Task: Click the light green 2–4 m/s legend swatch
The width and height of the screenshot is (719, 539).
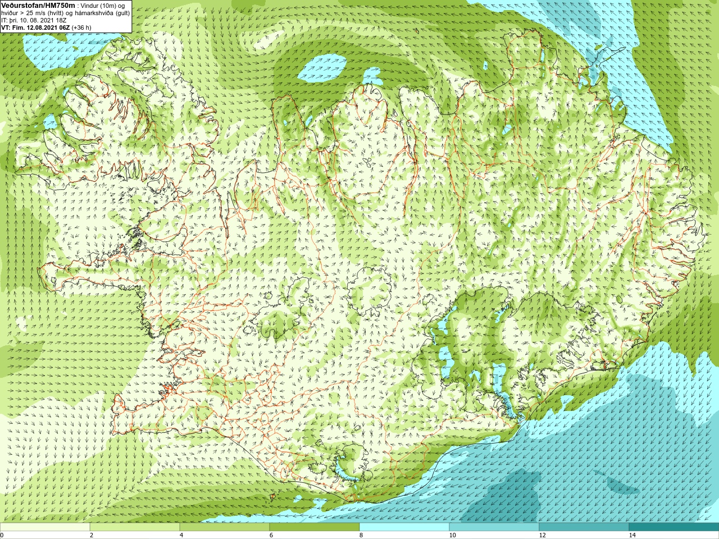Action: (x=135, y=527)
